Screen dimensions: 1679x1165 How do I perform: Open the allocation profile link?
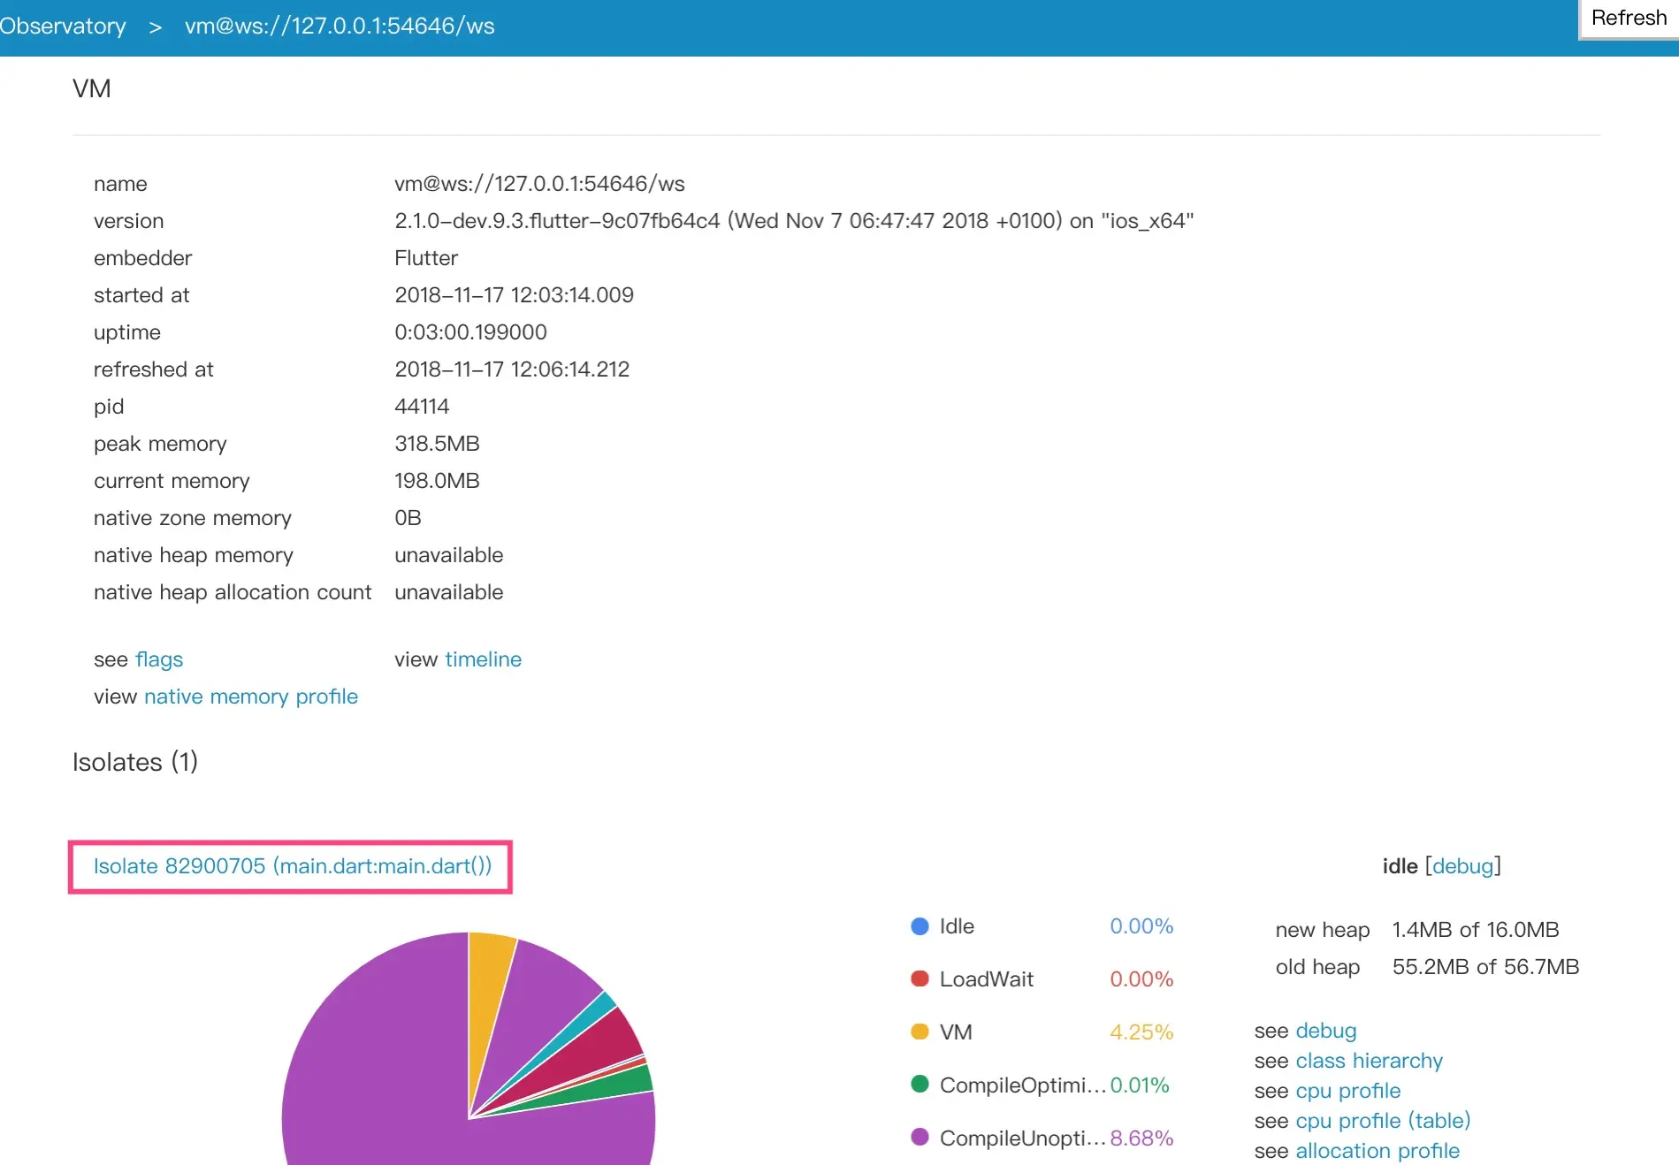pyautogui.click(x=1378, y=1151)
